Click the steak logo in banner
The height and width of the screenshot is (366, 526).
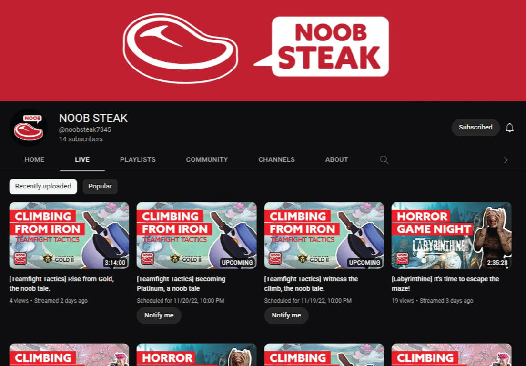point(181,48)
